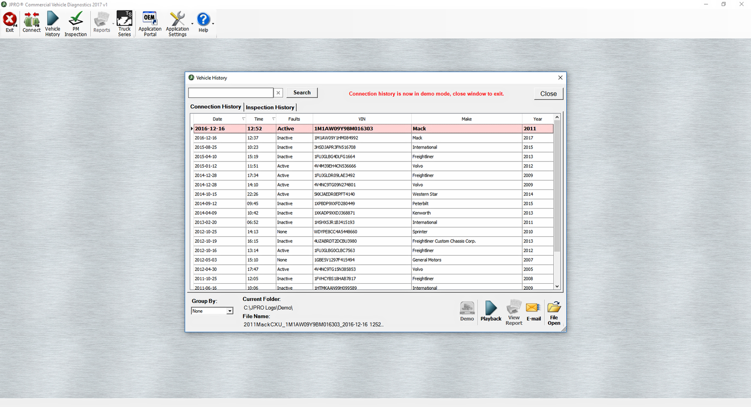Select the row with VIN 1M1AW09Y1HM084992
This screenshot has width=751, height=407.
pos(373,138)
